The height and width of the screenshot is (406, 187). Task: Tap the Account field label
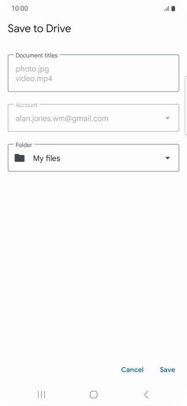(x=26, y=105)
